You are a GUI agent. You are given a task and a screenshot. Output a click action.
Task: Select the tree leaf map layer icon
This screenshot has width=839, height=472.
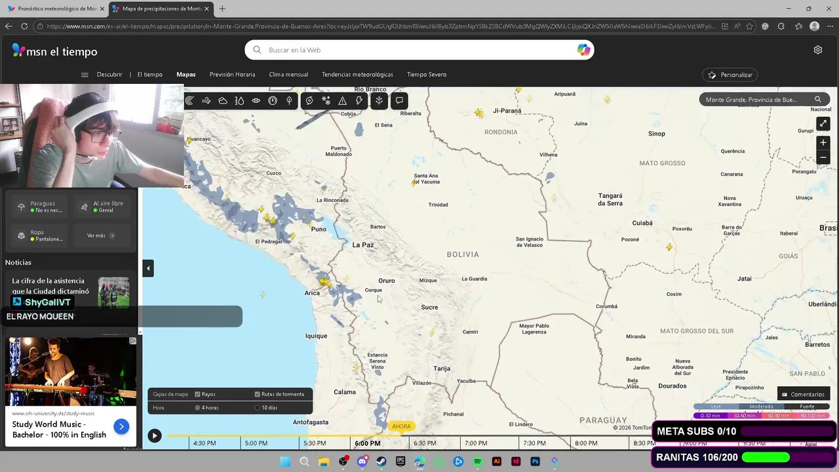(289, 100)
